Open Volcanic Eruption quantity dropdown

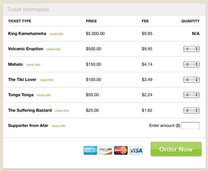191,49
